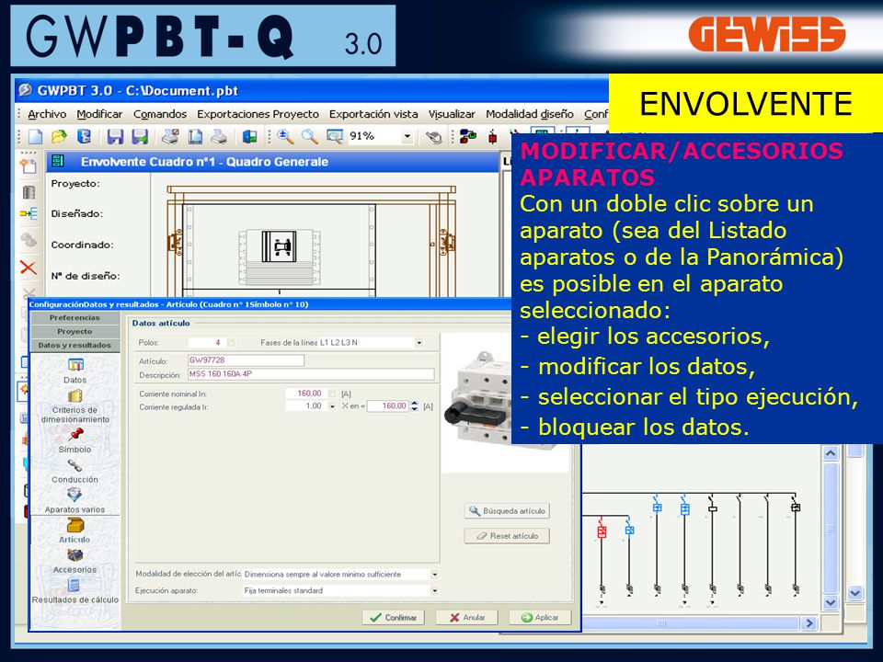Select the Proyecto tab in configuration dialog
The width and height of the screenshot is (883, 662).
pos(75,332)
